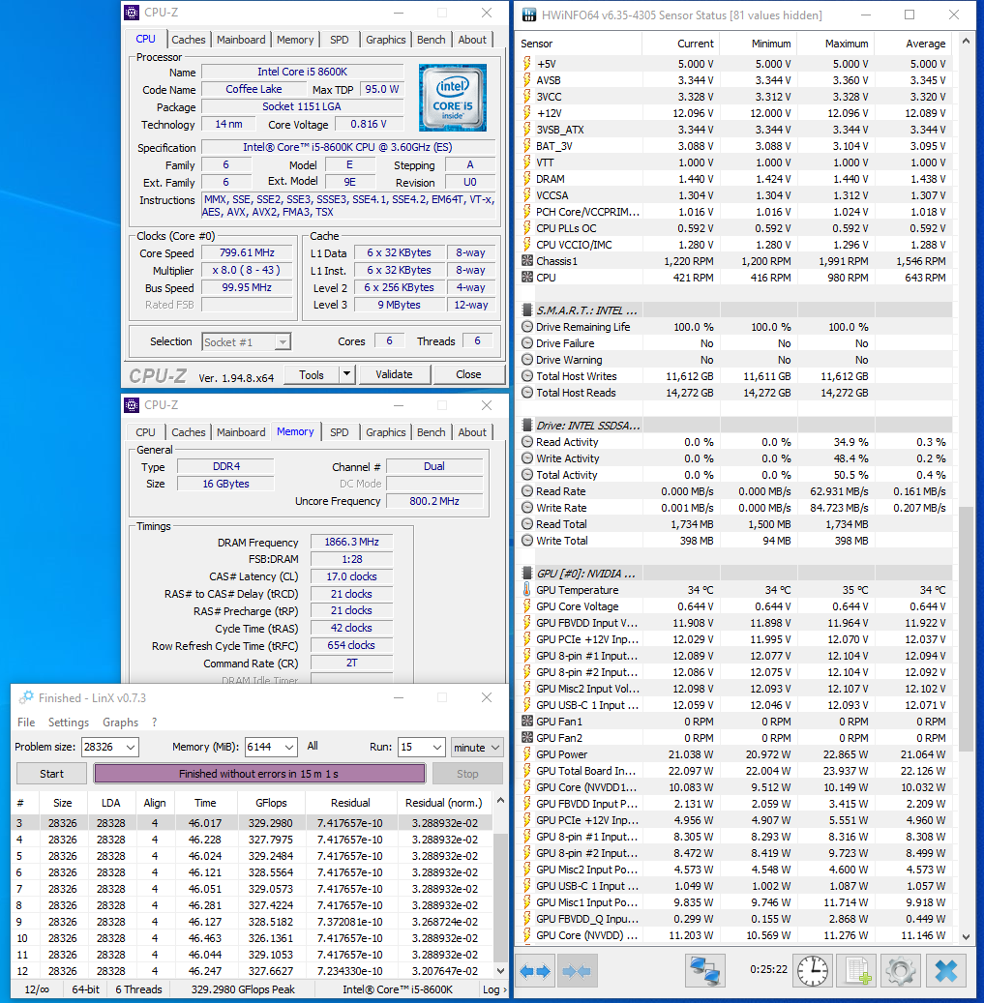Click Drive Remaining Life sensor circle icon
984x1003 pixels.
coord(527,326)
